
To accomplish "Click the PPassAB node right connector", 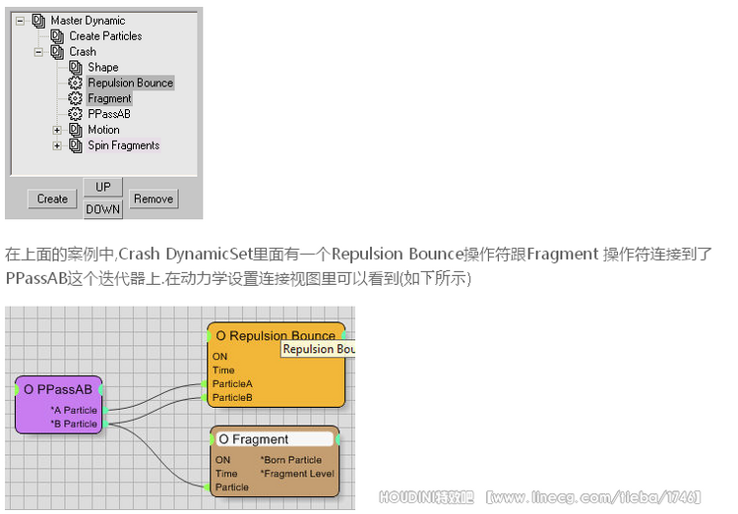I will (x=101, y=390).
